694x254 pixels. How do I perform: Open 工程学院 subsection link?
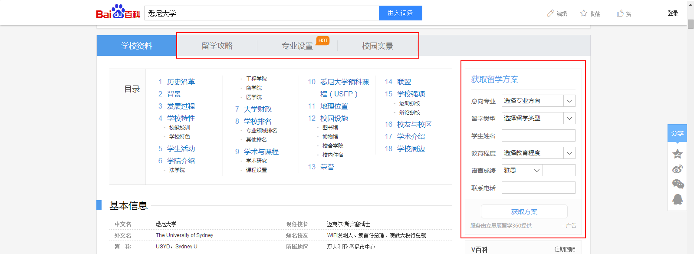[257, 79]
